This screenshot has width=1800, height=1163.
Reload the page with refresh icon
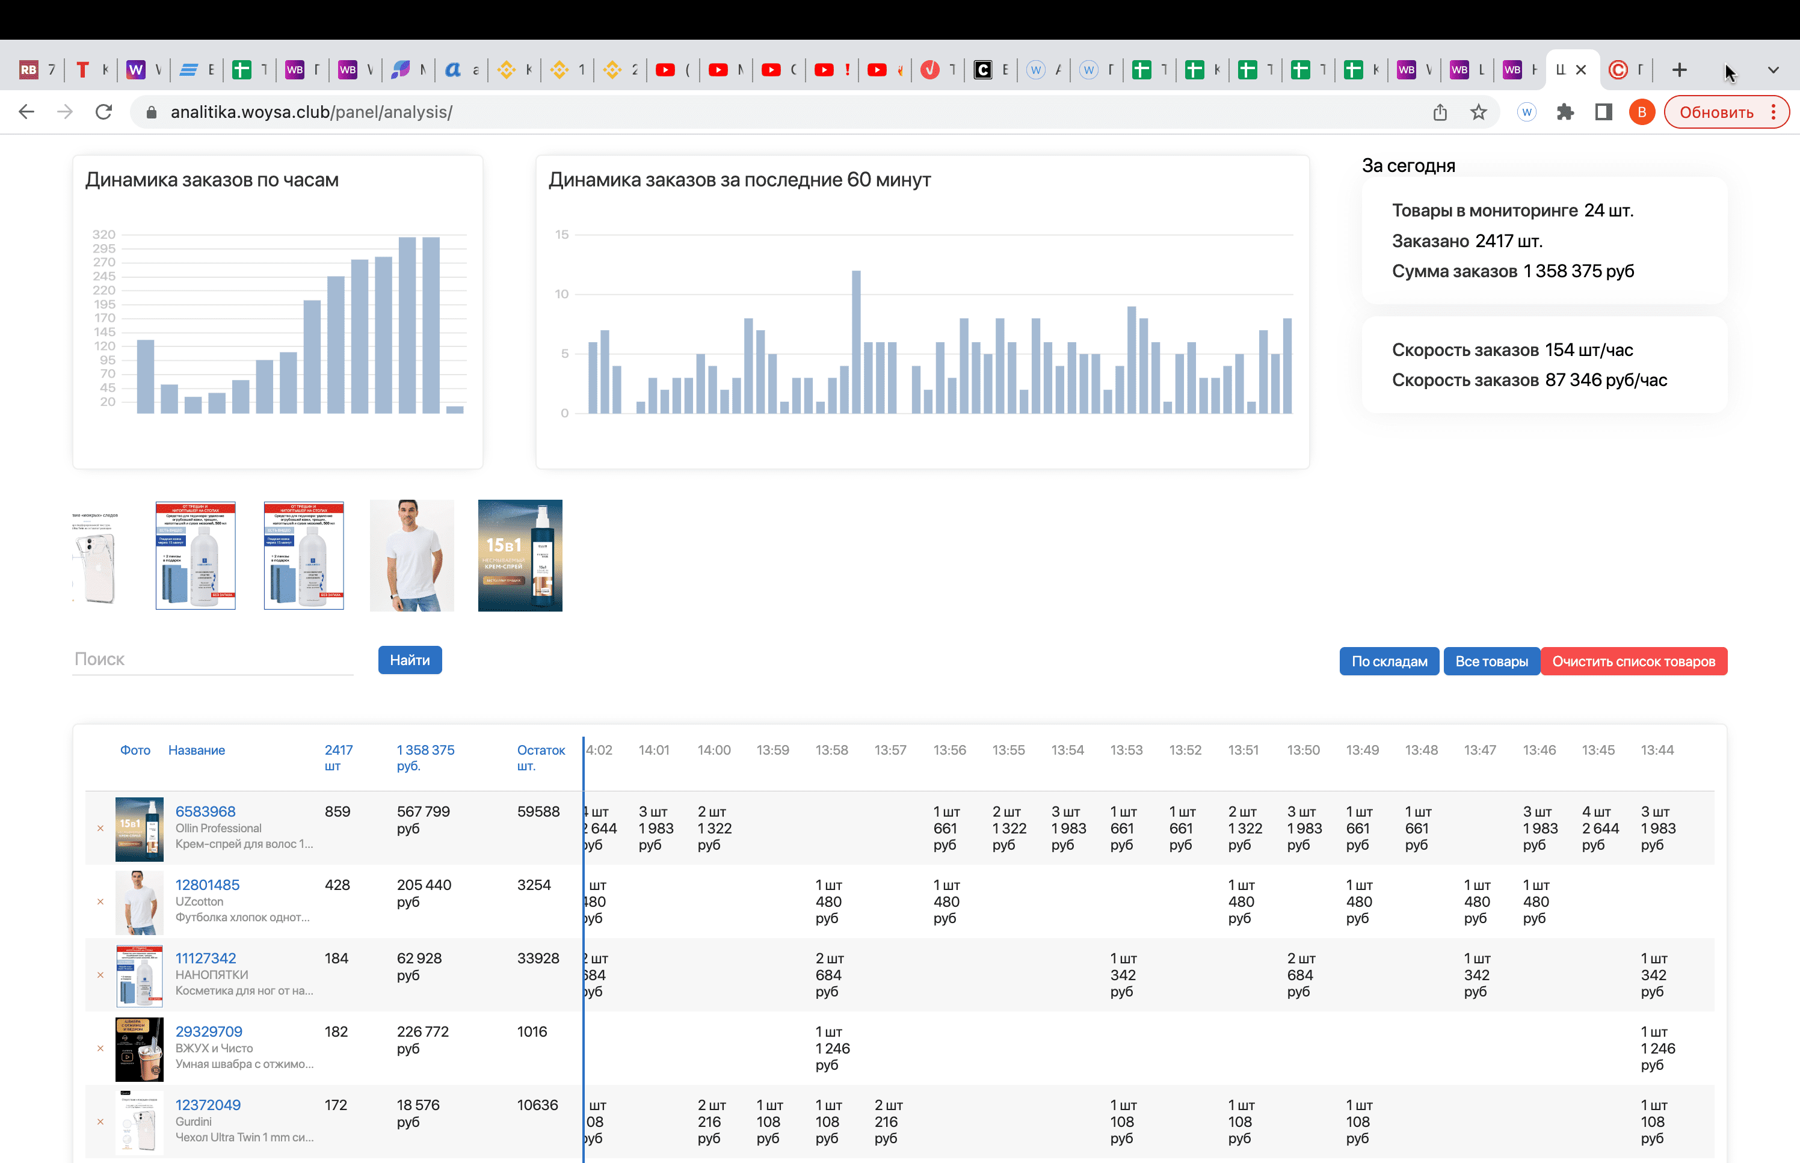[103, 112]
